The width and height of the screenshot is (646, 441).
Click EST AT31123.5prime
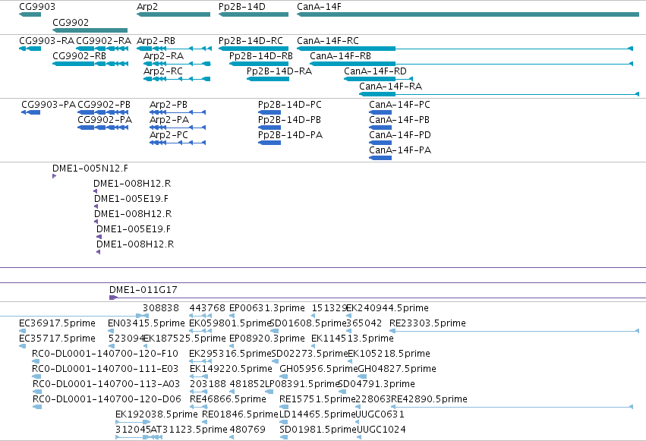[x=156, y=438]
